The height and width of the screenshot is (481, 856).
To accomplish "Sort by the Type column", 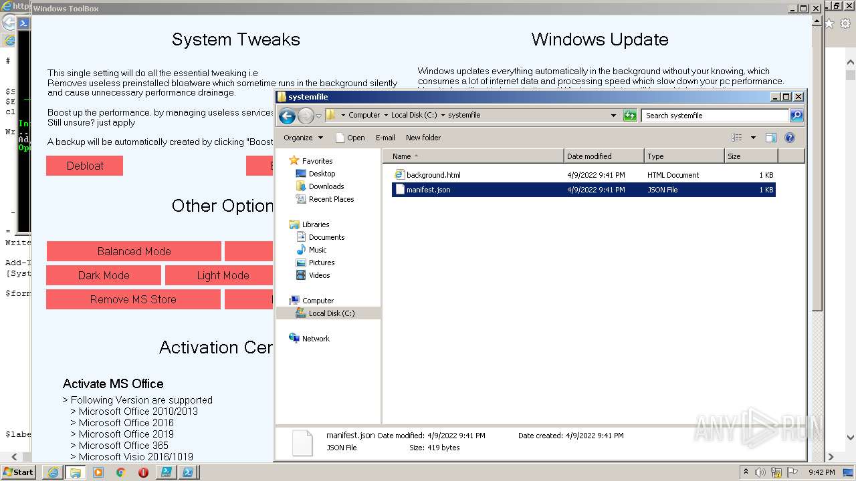I will pos(685,156).
